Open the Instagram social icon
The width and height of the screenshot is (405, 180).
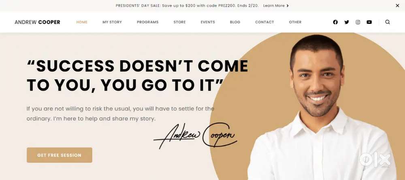(358, 22)
